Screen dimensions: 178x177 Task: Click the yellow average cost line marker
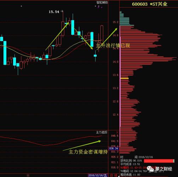125,78
